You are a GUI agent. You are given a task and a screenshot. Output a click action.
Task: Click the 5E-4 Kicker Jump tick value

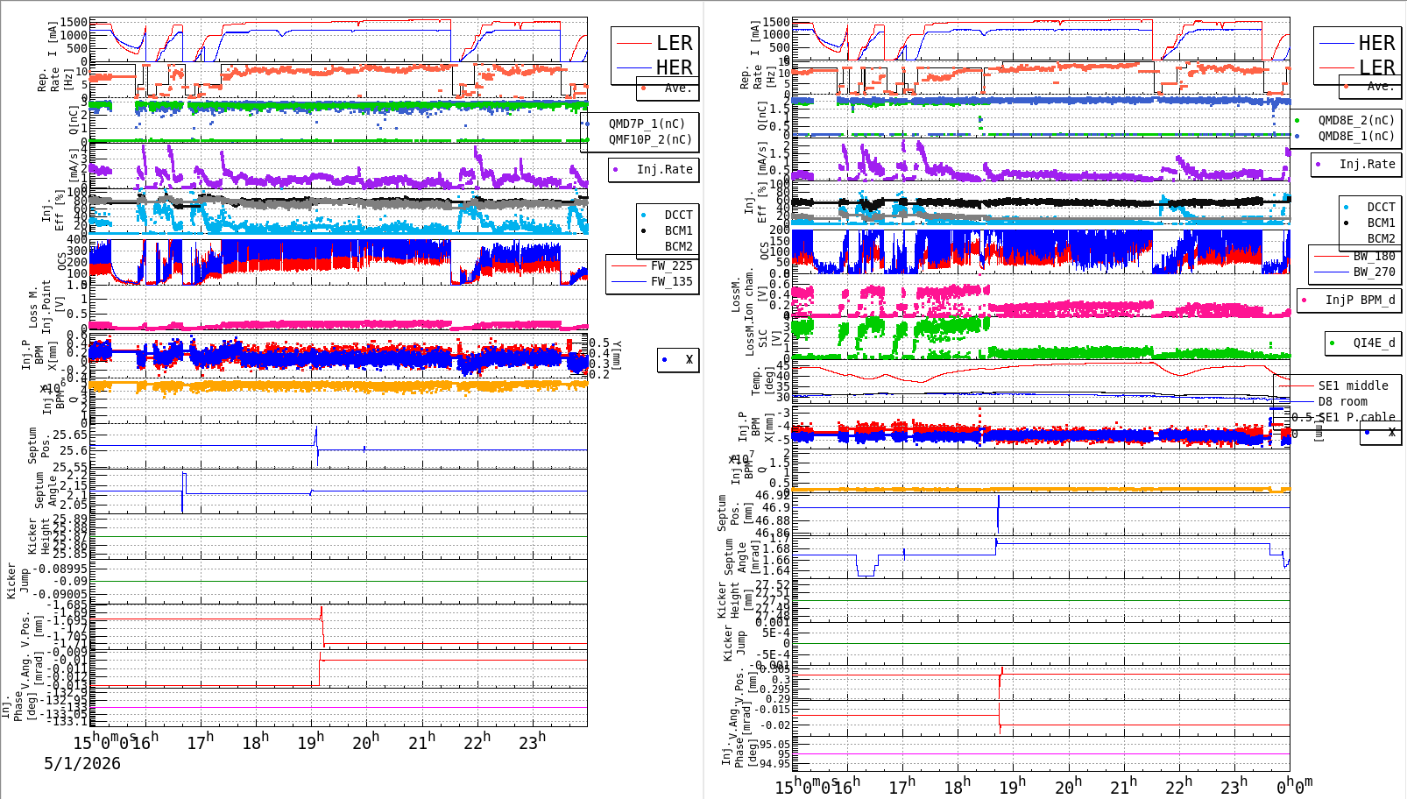pyautogui.click(x=775, y=633)
